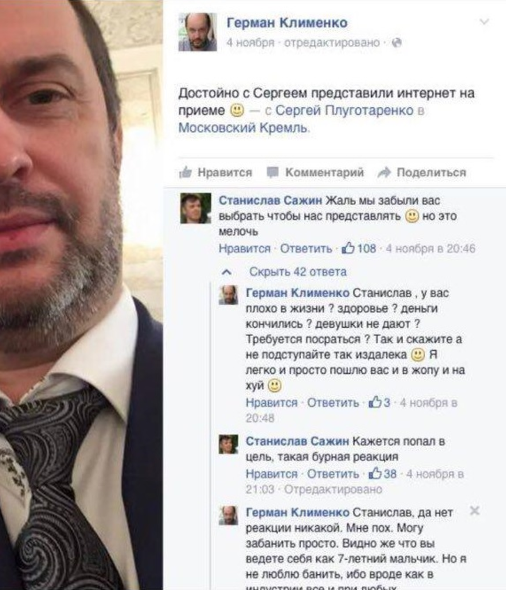Click the 108 likes thumbs-up counter
This screenshot has width=506, height=590.
pyautogui.click(x=359, y=248)
